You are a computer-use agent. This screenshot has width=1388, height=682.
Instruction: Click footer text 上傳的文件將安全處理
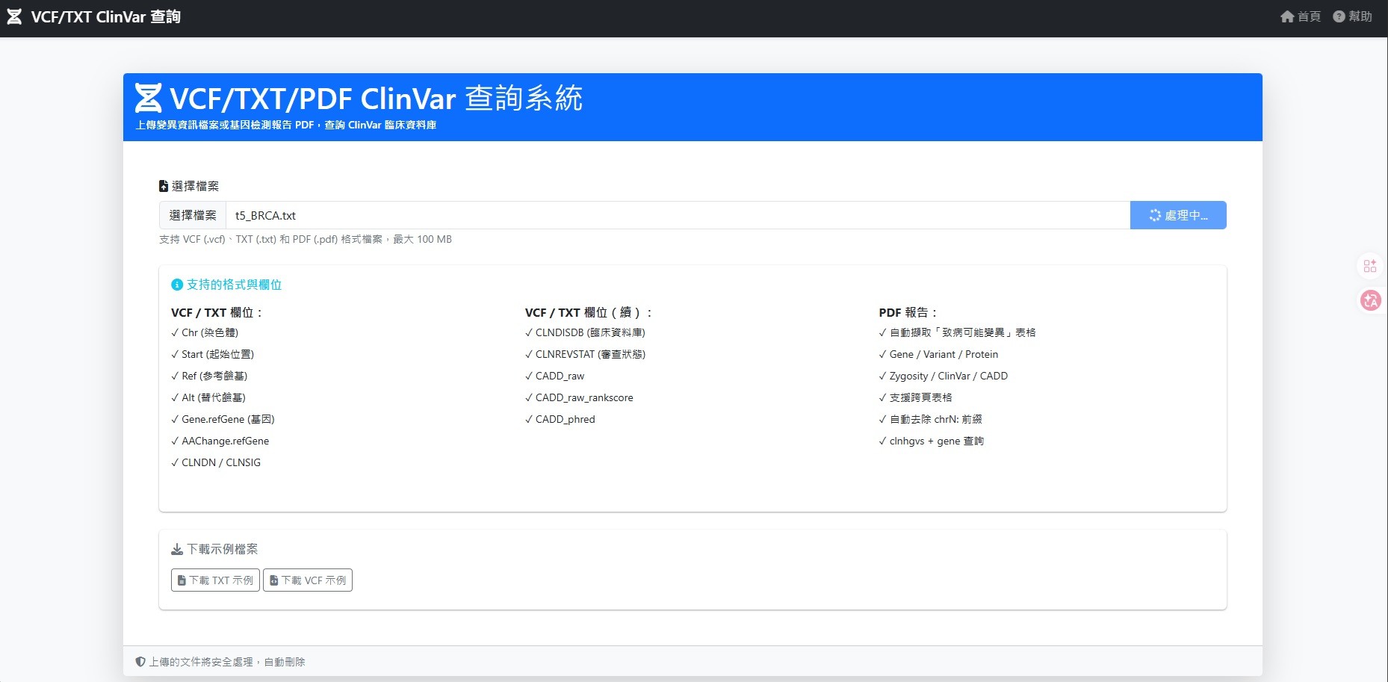point(201,662)
